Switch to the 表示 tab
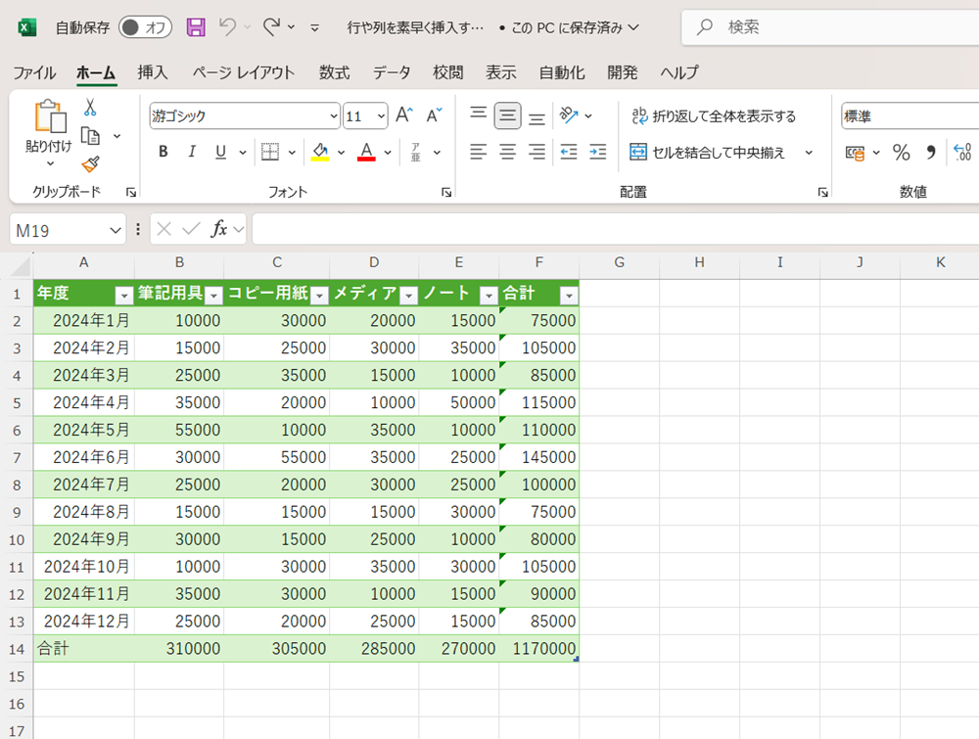Screen dimensions: 979x739 click(x=500, y=72)
